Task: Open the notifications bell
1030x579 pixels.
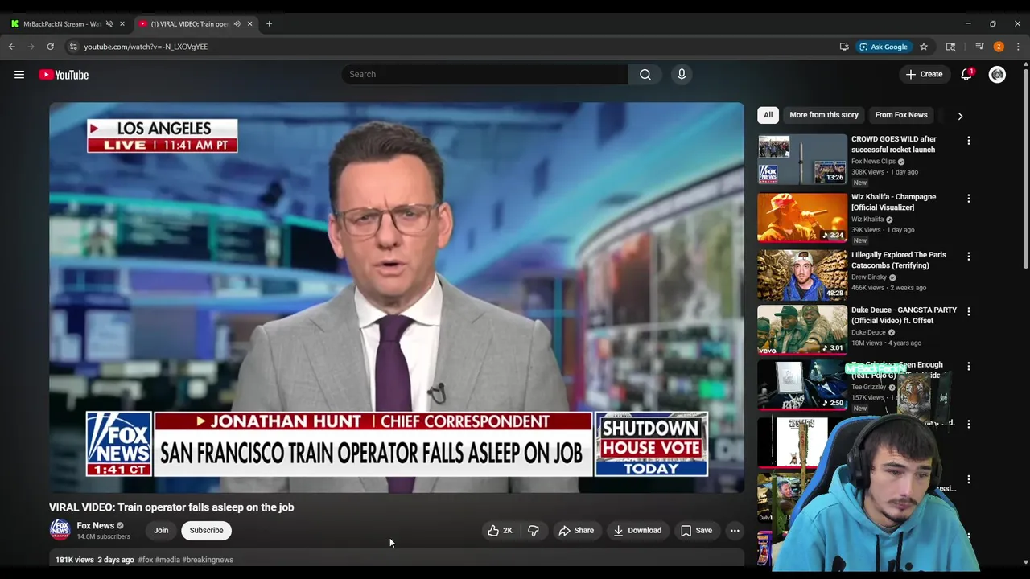Action: pos(966,74)
